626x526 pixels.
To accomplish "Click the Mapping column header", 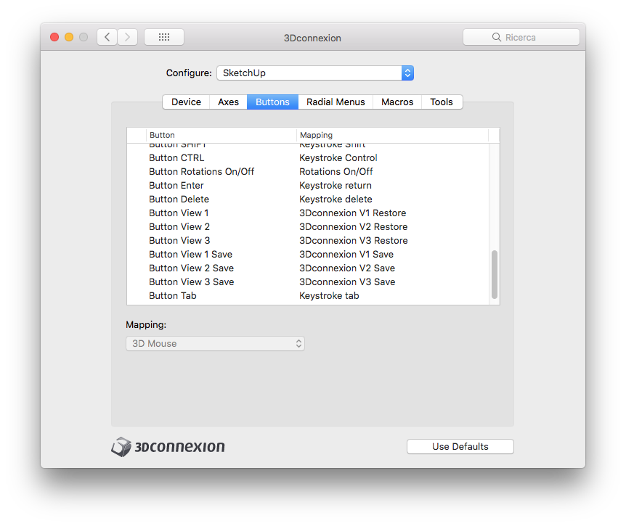I will click(392, 135).
